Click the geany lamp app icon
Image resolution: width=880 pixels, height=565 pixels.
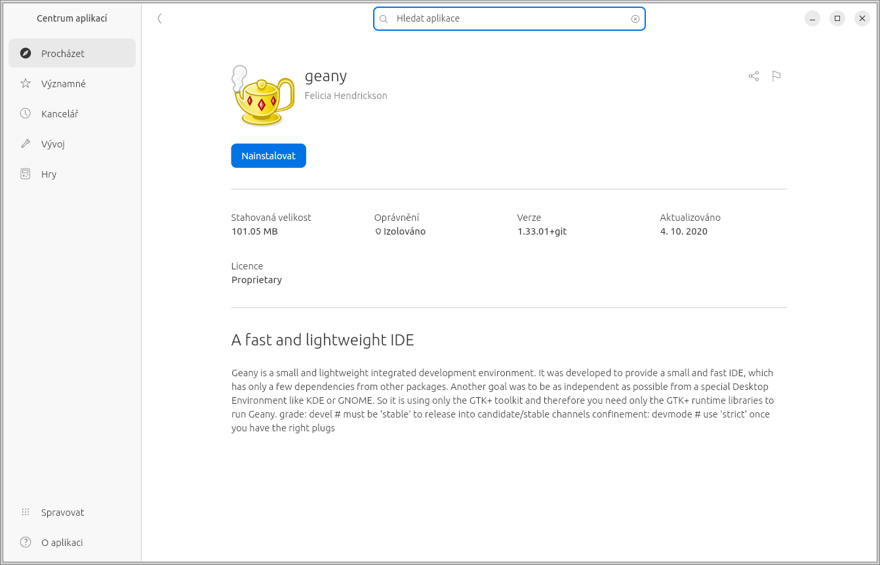[264, 96]
